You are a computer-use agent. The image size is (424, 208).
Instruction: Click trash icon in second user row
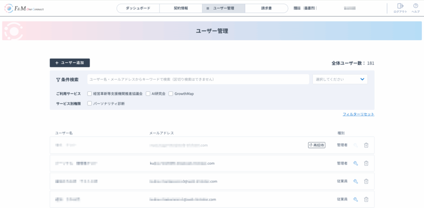click(x=366, y=163)
